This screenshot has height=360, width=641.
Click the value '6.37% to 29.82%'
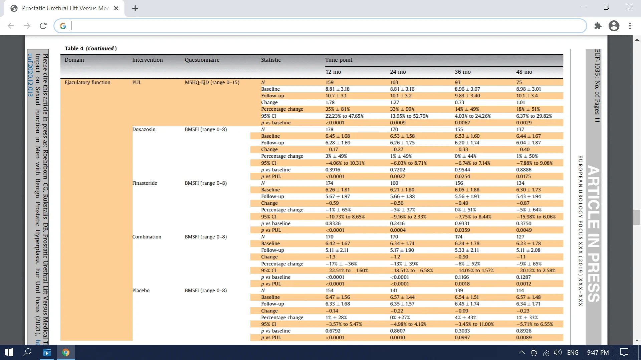(x=534, y=116)
